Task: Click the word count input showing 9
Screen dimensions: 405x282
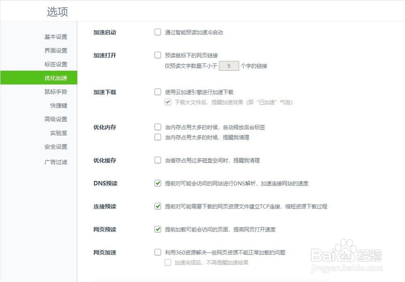Action: pyautogui.click(x=228, y=66)
